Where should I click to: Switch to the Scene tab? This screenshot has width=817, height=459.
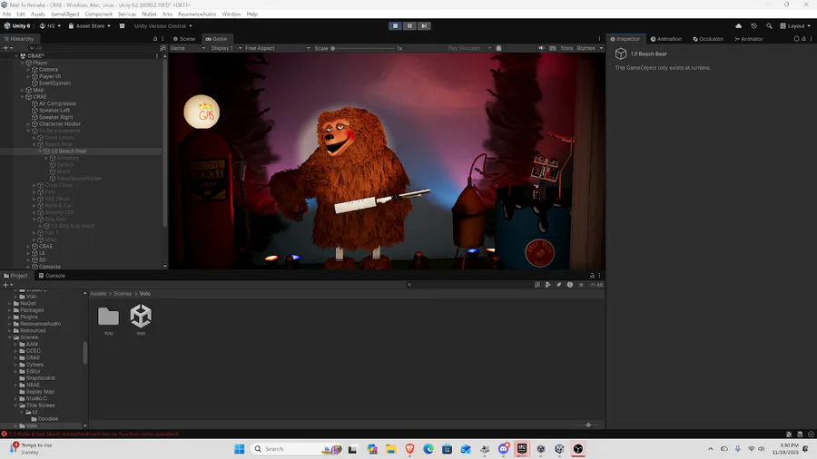(x=184, y=39)
